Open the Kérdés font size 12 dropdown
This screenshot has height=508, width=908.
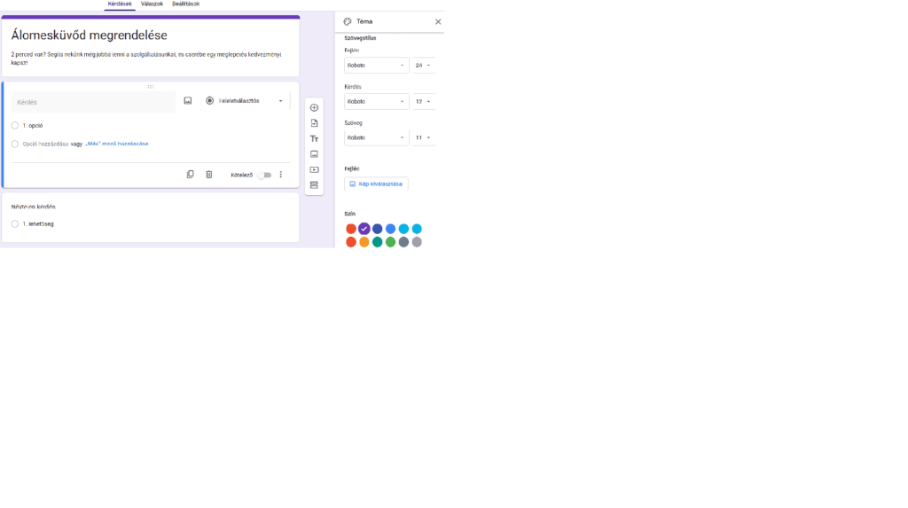click(423, 101)
